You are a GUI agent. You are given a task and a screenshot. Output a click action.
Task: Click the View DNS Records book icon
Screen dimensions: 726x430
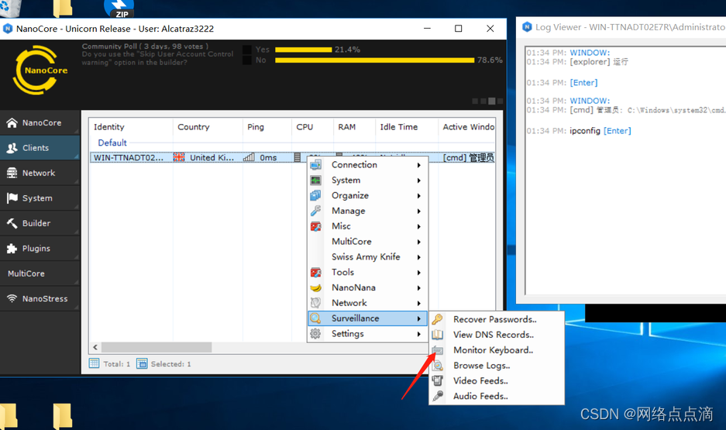(438, 335)
